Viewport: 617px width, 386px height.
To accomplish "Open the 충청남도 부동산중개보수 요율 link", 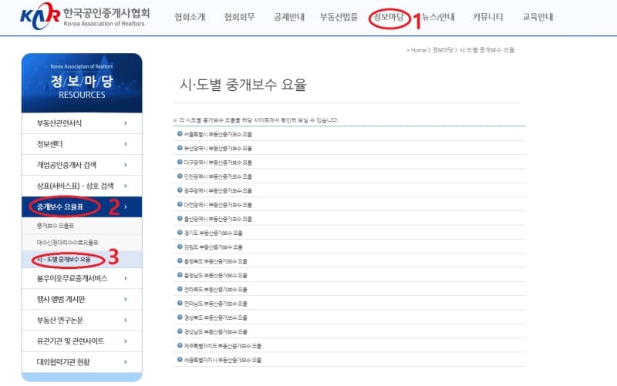I will point(216,275).
